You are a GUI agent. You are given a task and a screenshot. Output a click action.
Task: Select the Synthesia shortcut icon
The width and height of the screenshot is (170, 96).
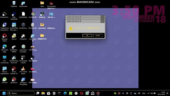[x=42, y=15]
